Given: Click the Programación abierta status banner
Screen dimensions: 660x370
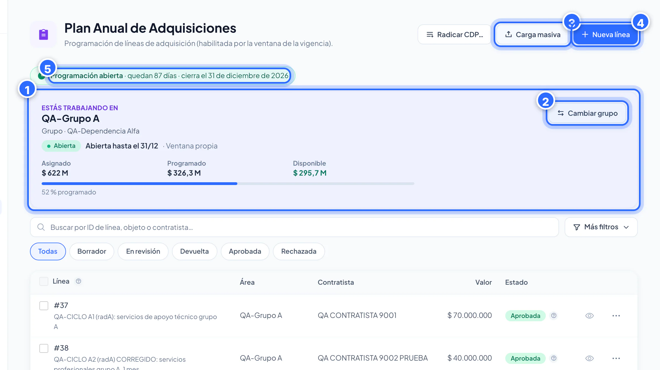Looking at the screenshot, I should click(163, 76).
